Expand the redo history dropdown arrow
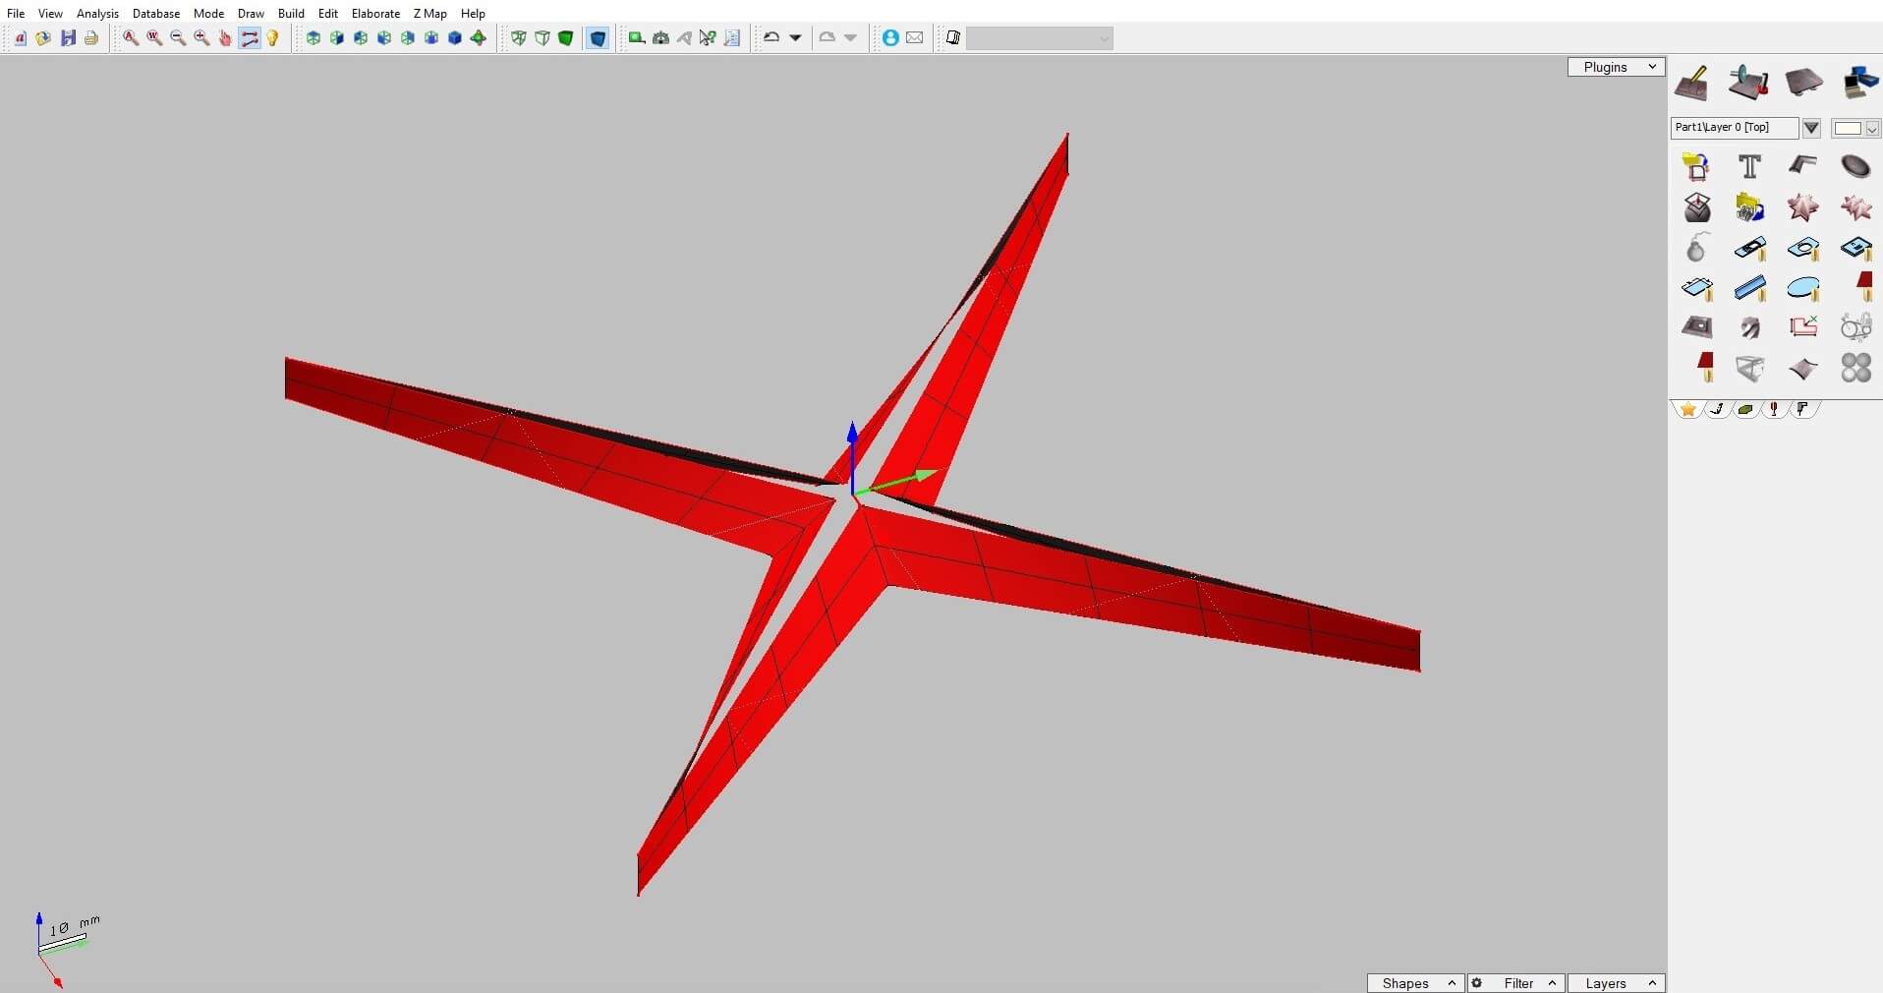The width and height of the screenshot is (1883, 993). [851, 38]
